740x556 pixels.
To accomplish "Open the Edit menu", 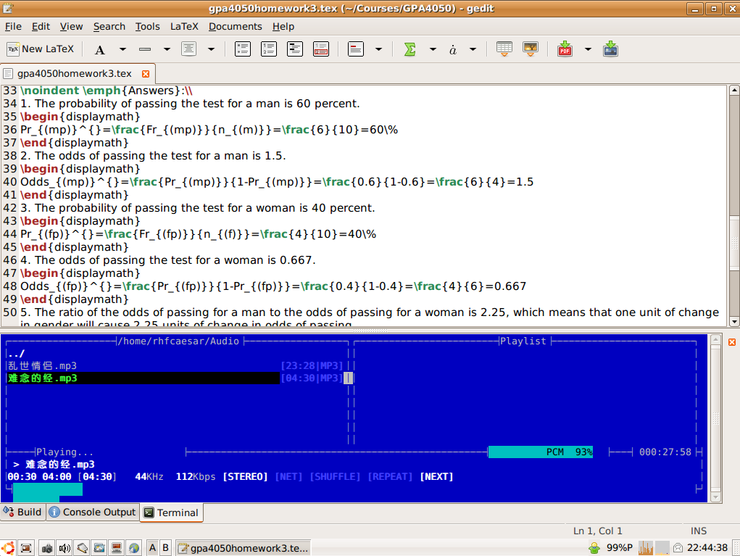I will pos(41,26).
